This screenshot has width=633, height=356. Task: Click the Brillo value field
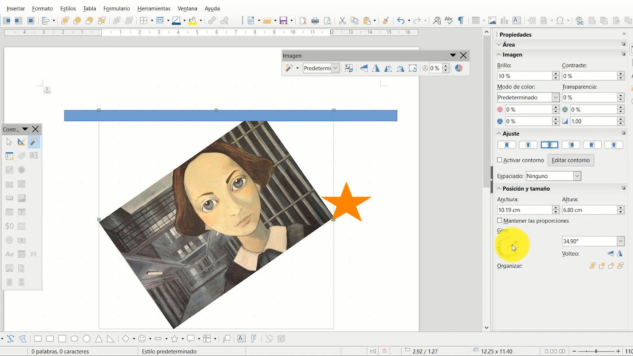click(524, 76)
